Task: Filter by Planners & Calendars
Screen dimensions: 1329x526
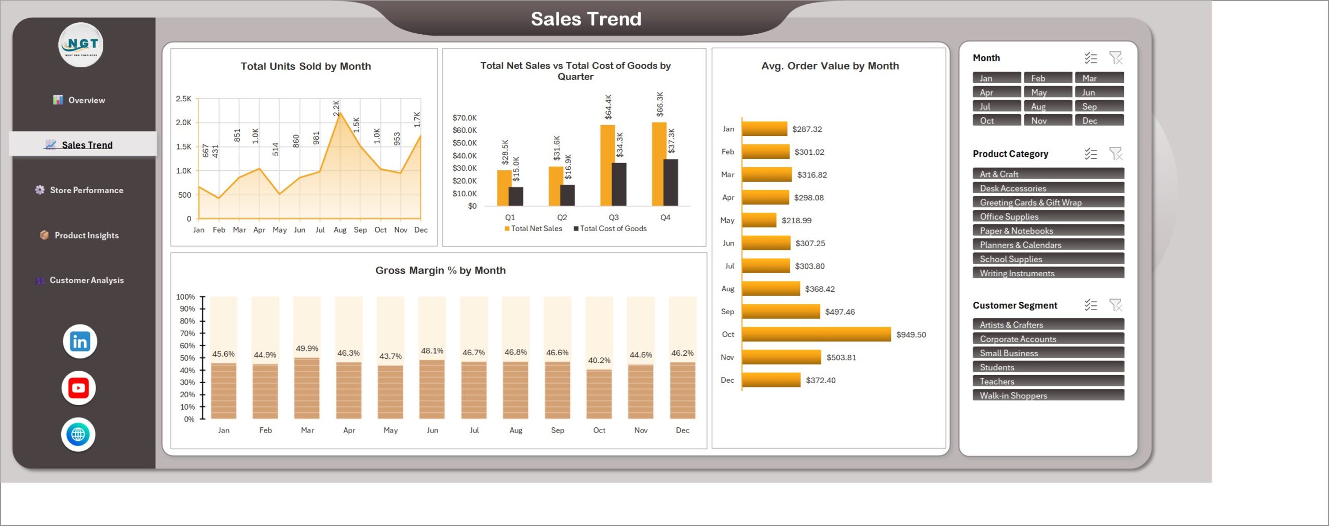Action: (1048, 244)
